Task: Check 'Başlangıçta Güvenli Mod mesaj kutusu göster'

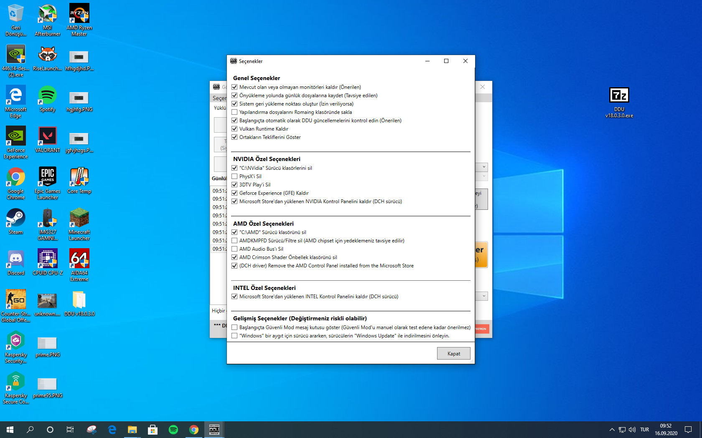Action: pos(234,327)
